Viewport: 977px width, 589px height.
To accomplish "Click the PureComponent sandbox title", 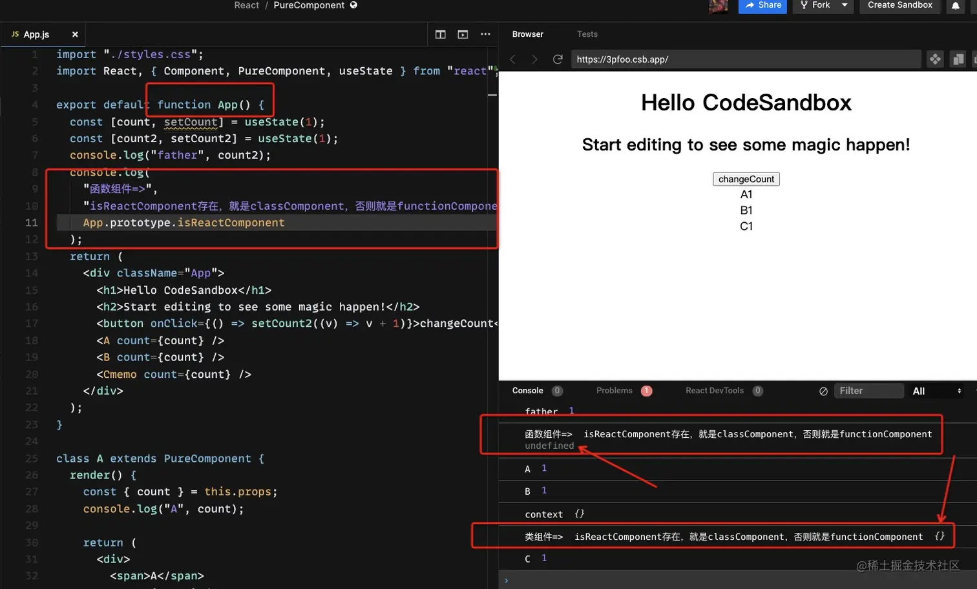I will (x=309, y=5).
